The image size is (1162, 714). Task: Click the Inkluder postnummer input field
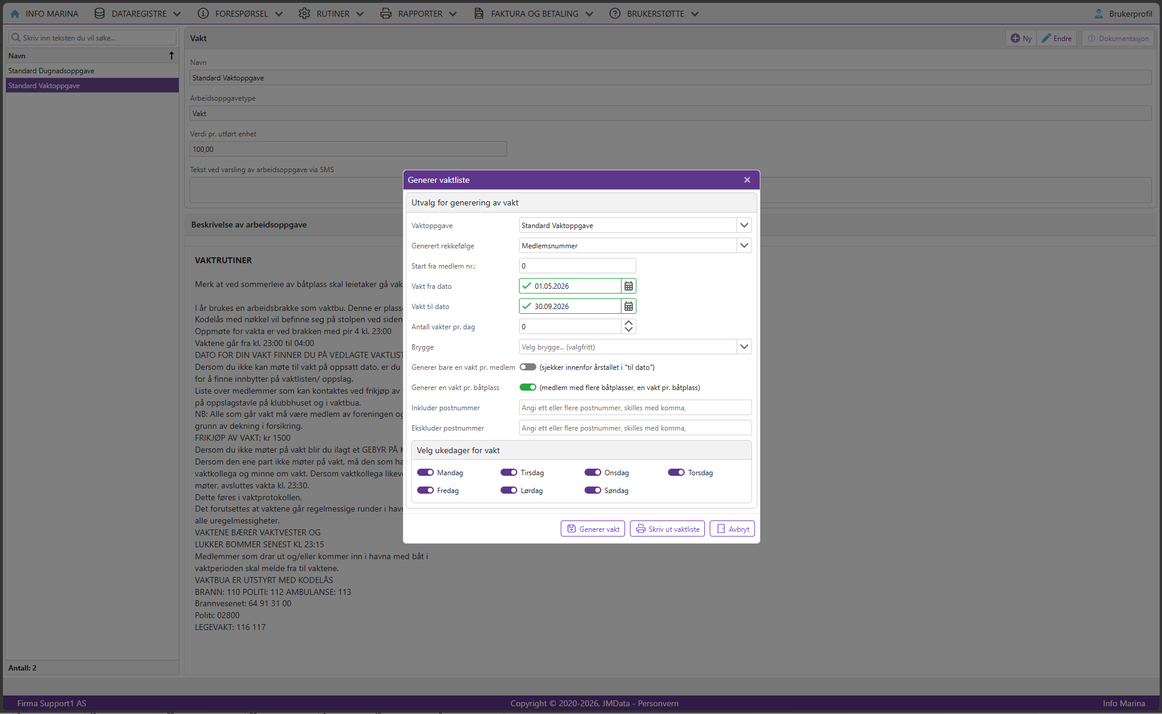(x=635, y=408)
